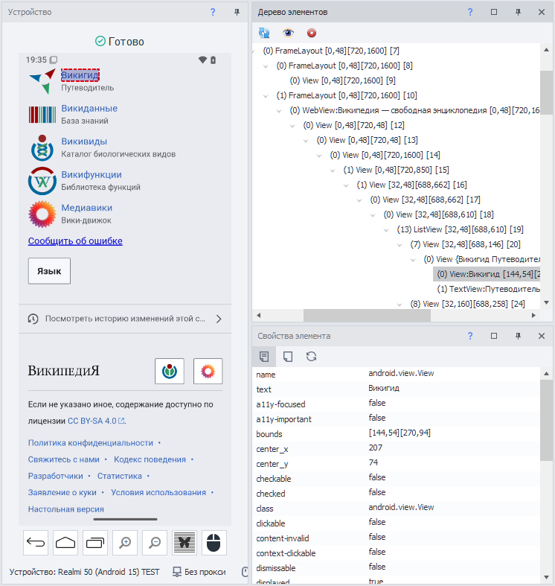The height and width of the screenshot is (586, 555).
Task: Refresh the element tree with the blue arrows icon
Action: pos(264,33)
